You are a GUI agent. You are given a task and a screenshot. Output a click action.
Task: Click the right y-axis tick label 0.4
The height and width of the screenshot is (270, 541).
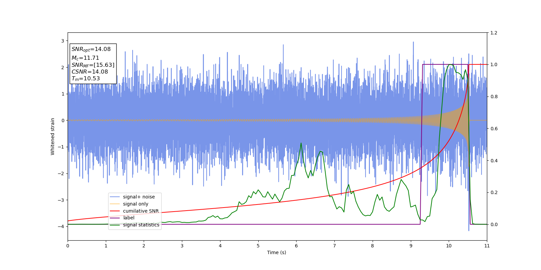(x=494, y=161)
